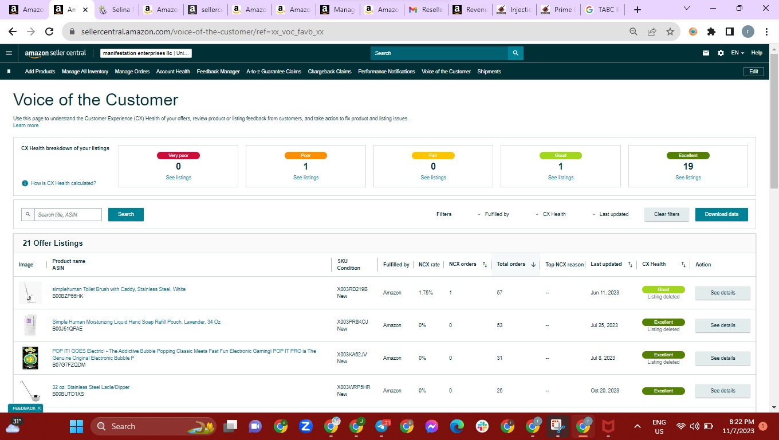Image resolution: width=779 pixels, height=440 pixels.
Task: Expand the CX Health filter dropdown
Action: [x=550, y=214]
